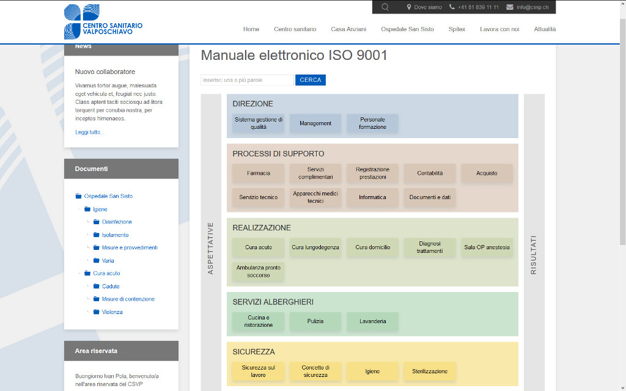626x391 pixels.
Task: Open the Centro Sanitario Valposchiavo logo
Action: click(103, 22)
